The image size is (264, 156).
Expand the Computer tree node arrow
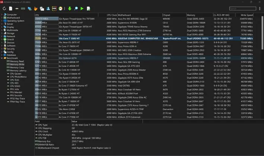click(2, 14)
